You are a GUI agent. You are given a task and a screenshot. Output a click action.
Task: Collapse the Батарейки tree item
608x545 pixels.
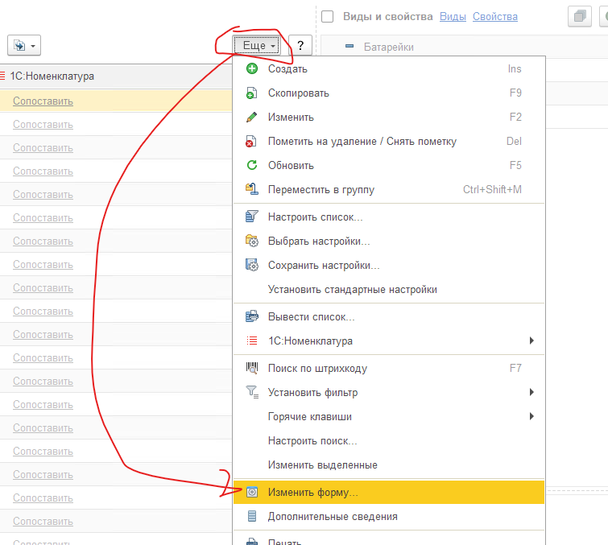click(349, 47)
